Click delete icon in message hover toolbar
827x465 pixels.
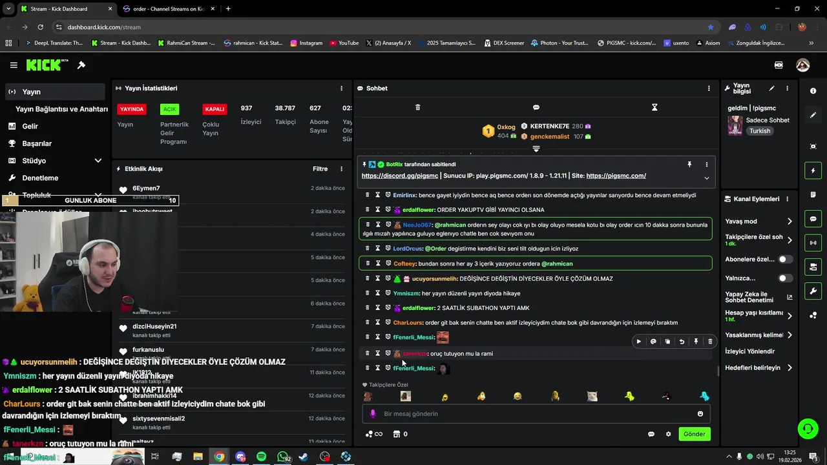tap(710, 342)
